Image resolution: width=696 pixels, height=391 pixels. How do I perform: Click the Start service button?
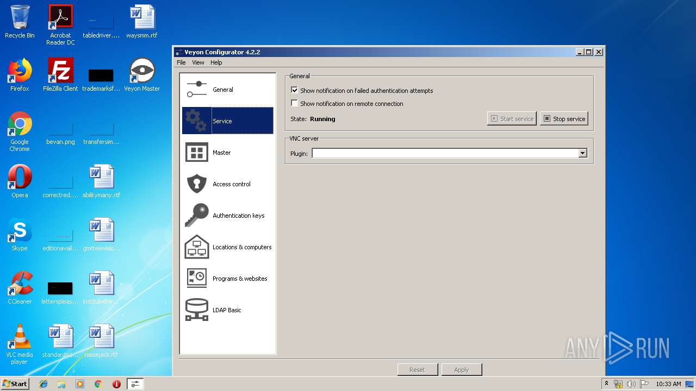512,118
